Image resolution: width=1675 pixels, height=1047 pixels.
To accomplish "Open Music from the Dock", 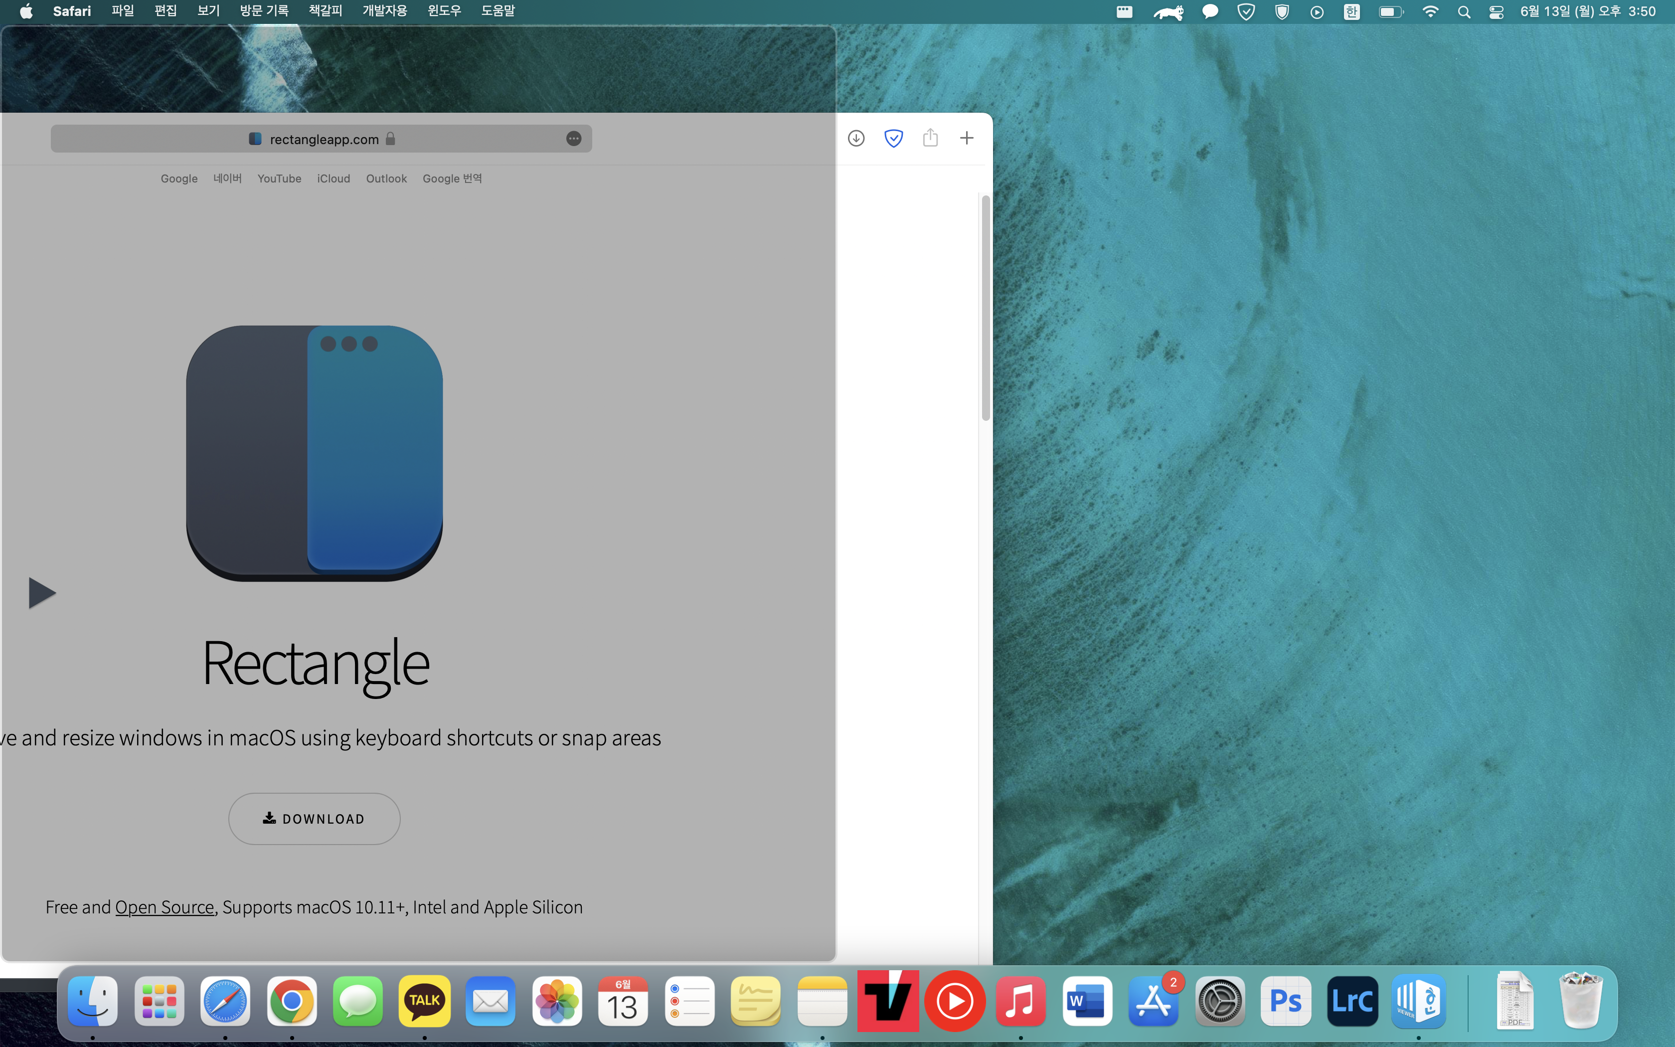I will coord(1021,1001).
